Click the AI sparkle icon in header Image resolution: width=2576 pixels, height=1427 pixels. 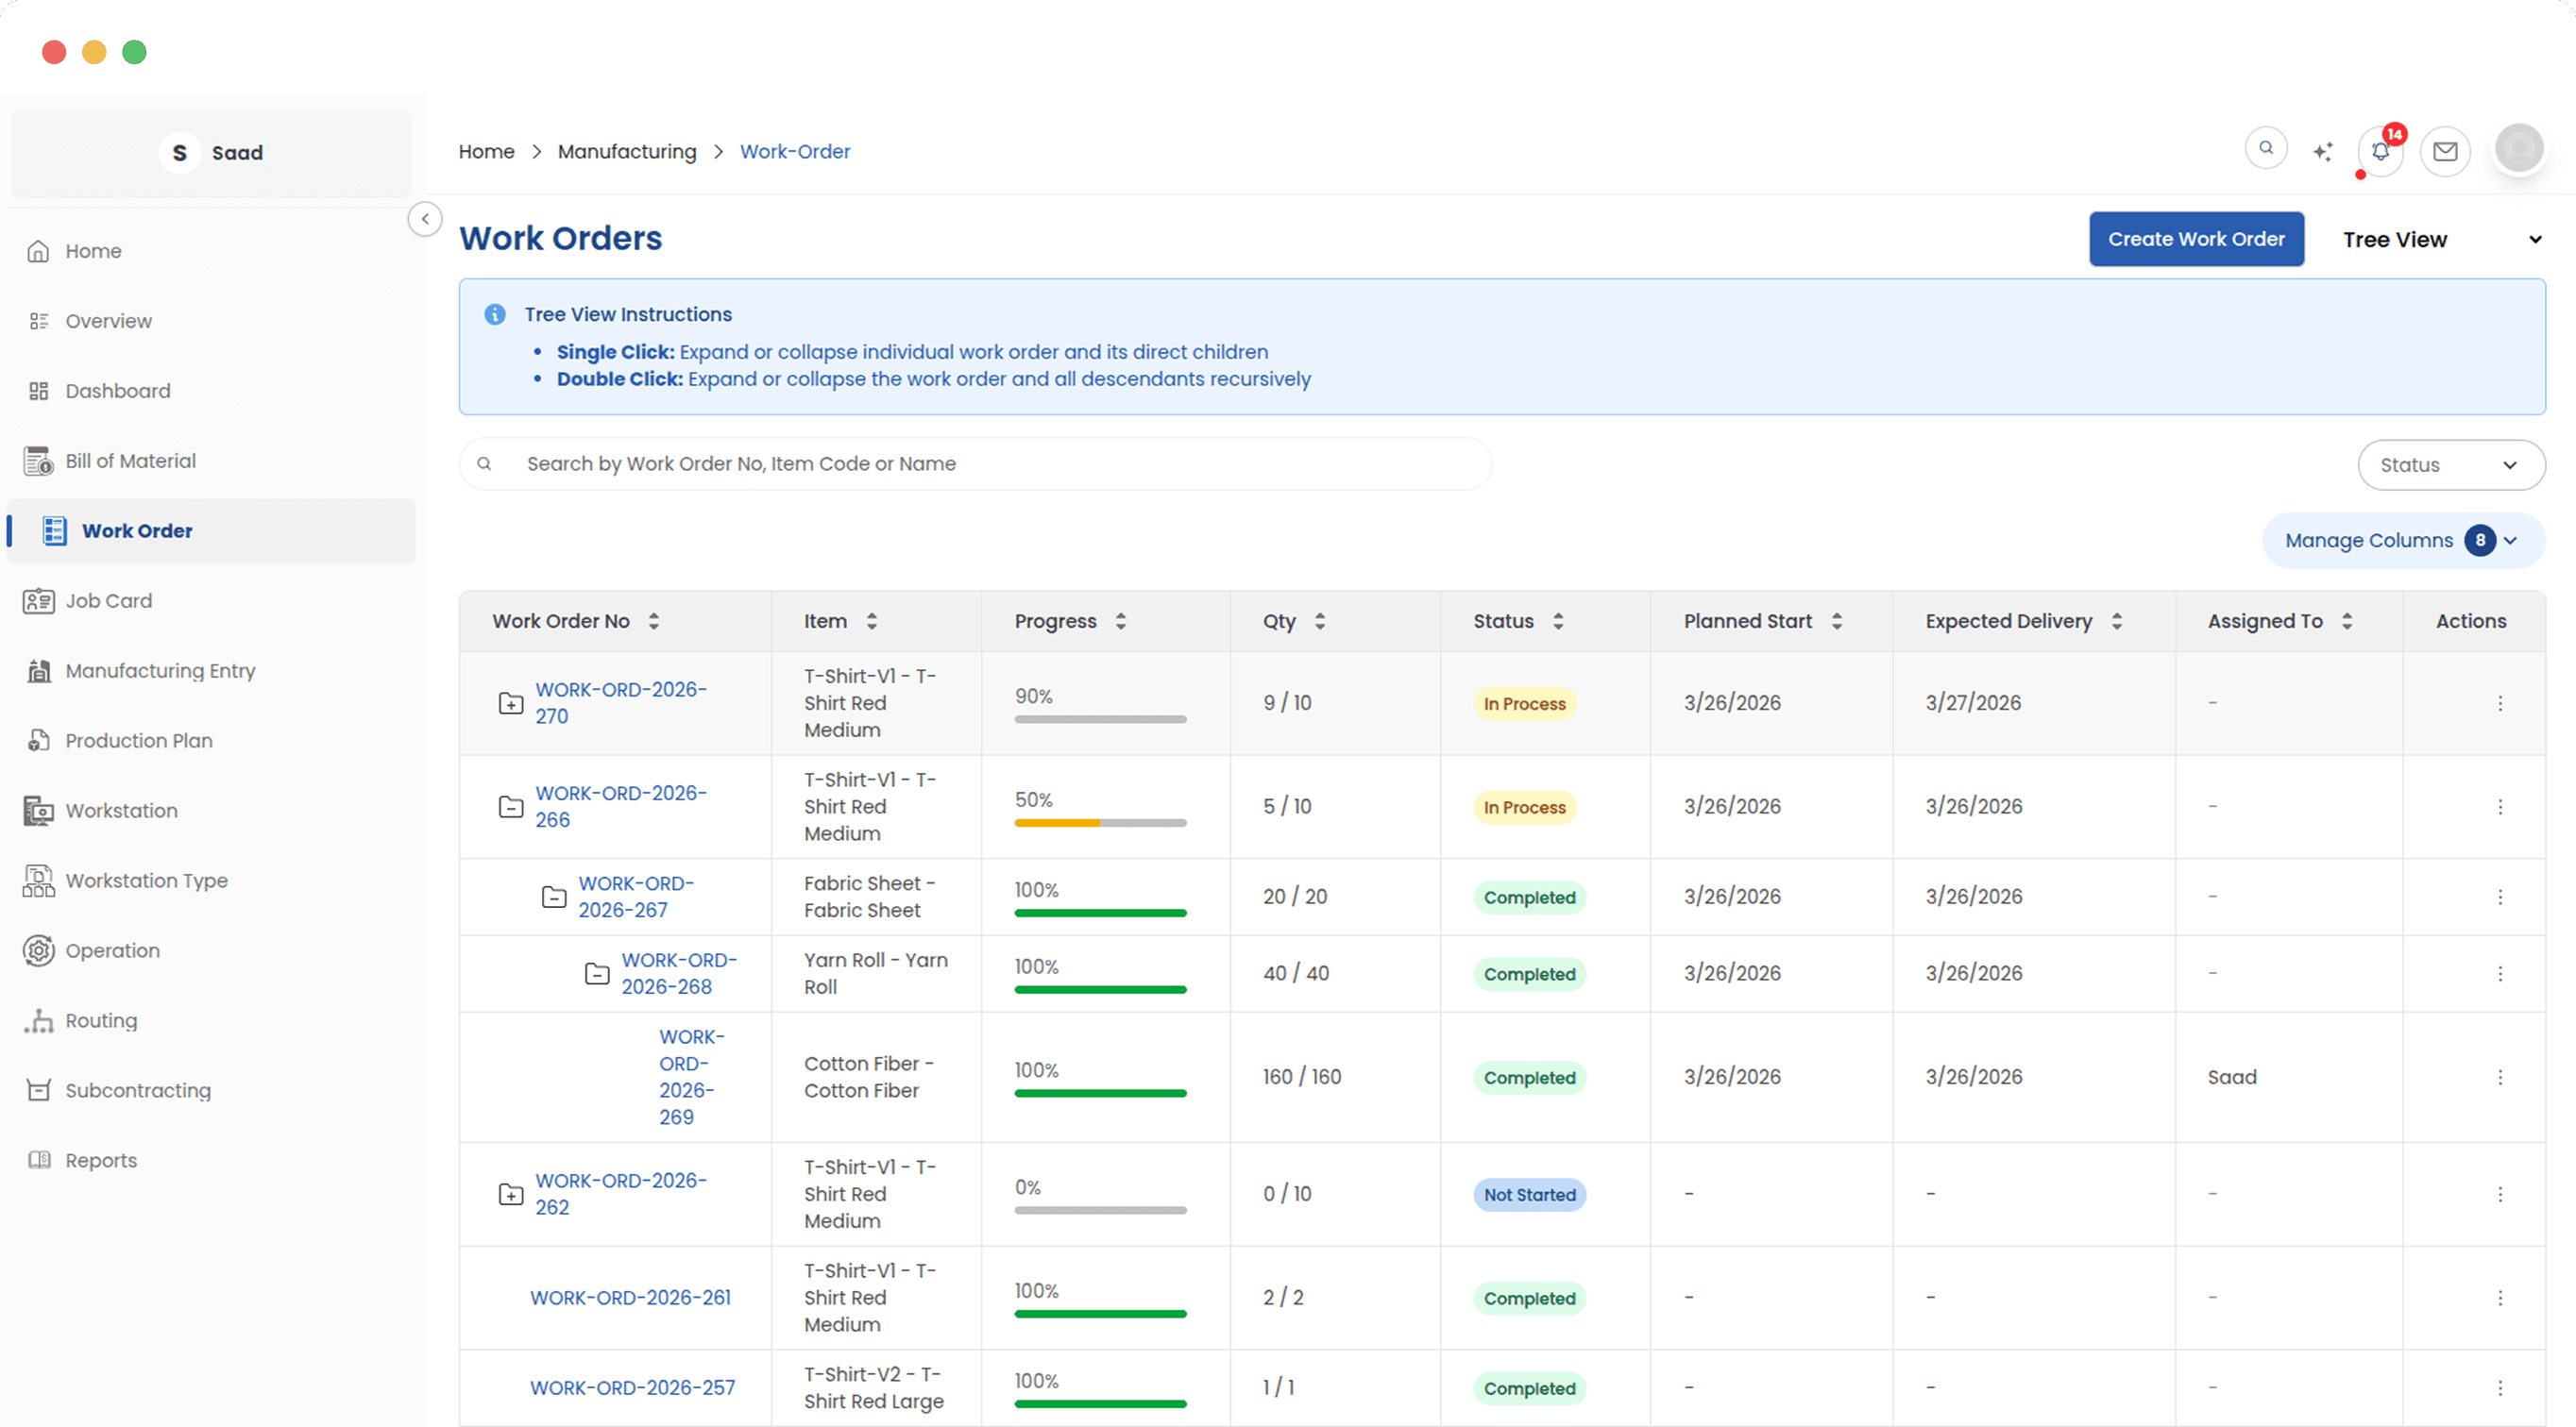tap(2323, 152)
